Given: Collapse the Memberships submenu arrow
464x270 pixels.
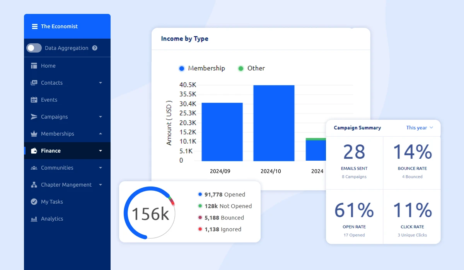Looking at the screenshot, I should [x=101, y=134].
